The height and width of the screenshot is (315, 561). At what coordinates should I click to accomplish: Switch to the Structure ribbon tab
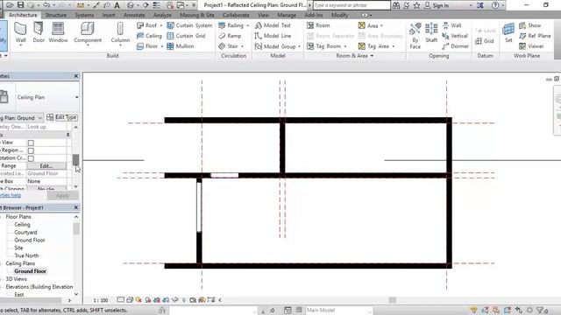point(56,15)
